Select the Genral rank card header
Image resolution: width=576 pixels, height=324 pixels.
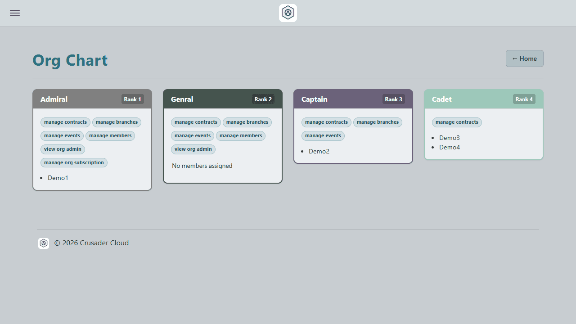coord(182,99)
